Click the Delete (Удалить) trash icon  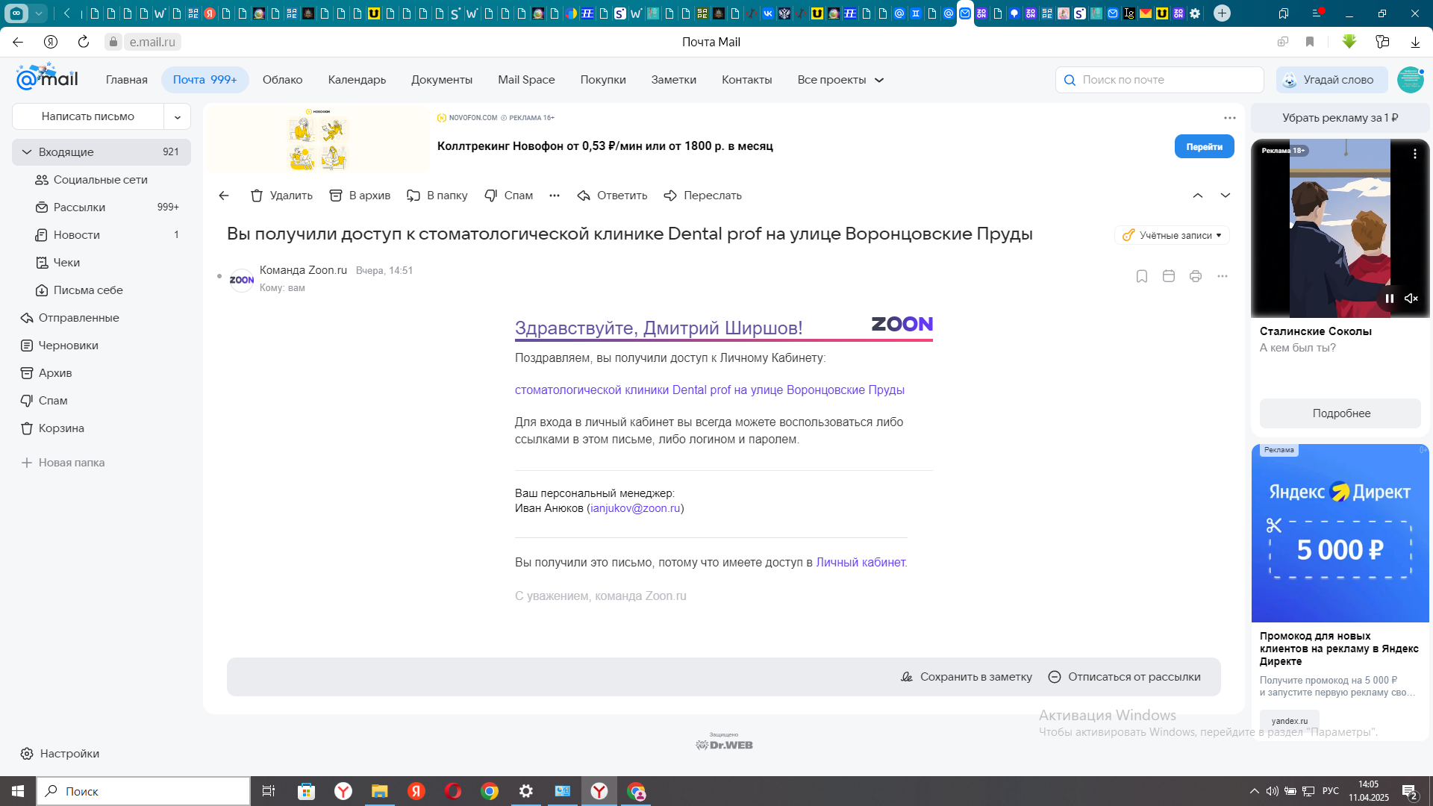(x=257, y=196)
